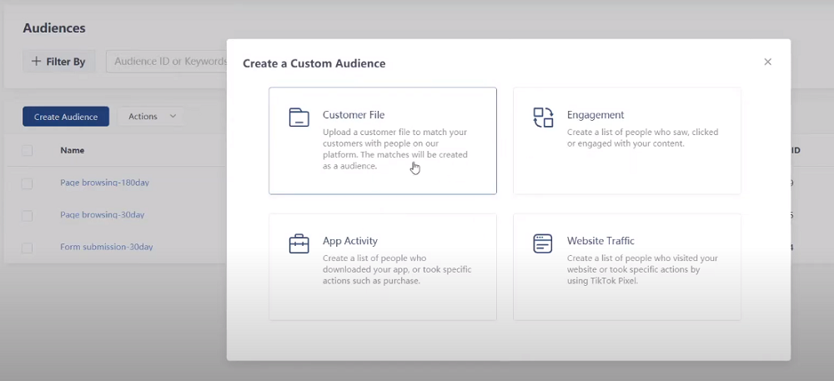The height and width of the screenshot is (381, 834).
Task: Click the Engagement icon
Action: (543, 118)
